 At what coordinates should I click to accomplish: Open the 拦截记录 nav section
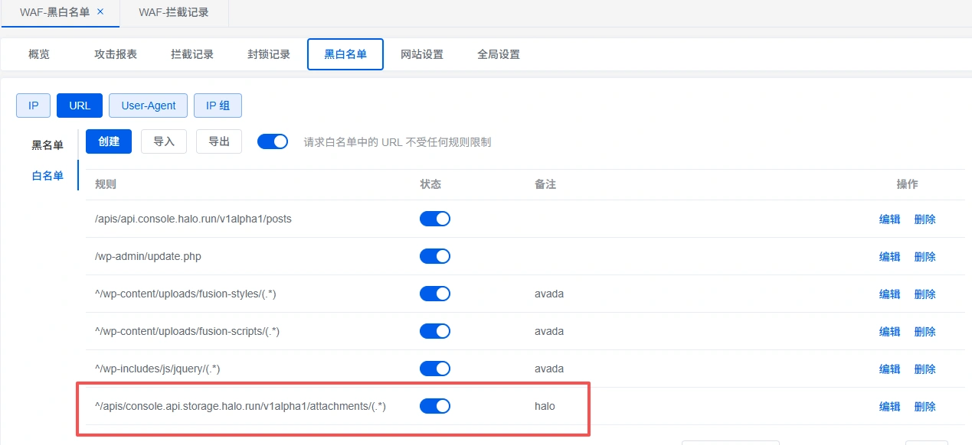pyautogui.click(x=192, y=54)
